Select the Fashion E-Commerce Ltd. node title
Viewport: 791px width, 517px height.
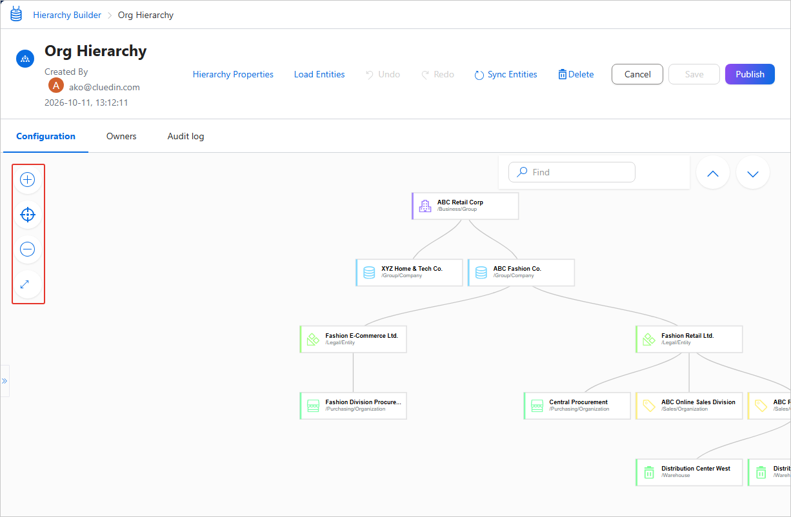click(361, 336)
